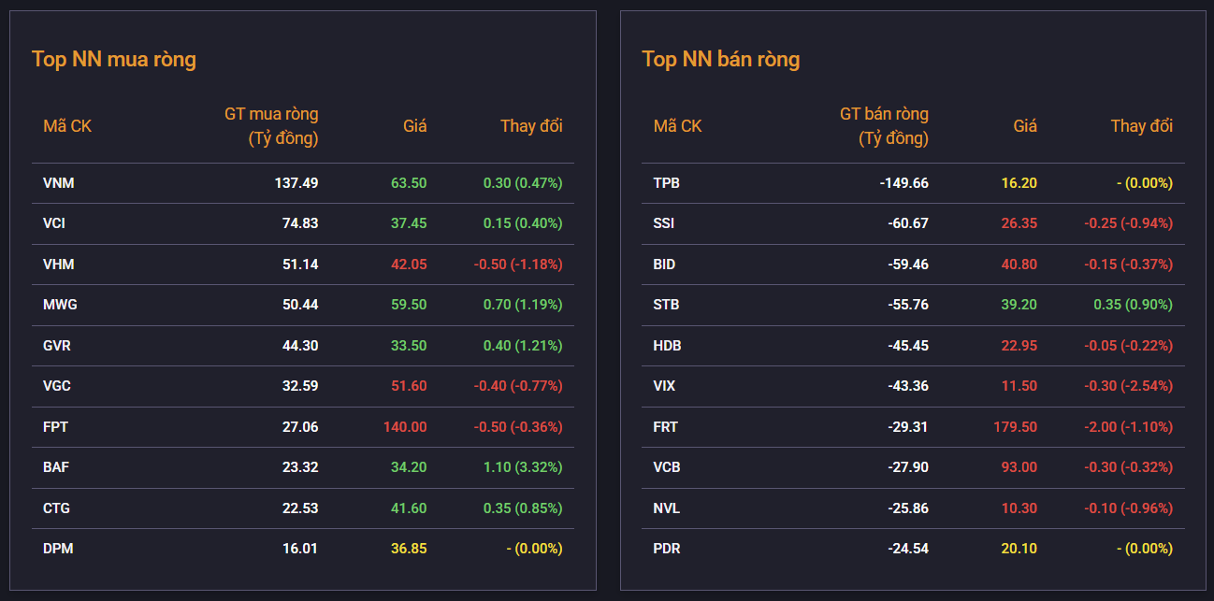Click 'Giá' header in mua ròng table
This screenshot has height=601, width=1214.
tap(415, 126)
